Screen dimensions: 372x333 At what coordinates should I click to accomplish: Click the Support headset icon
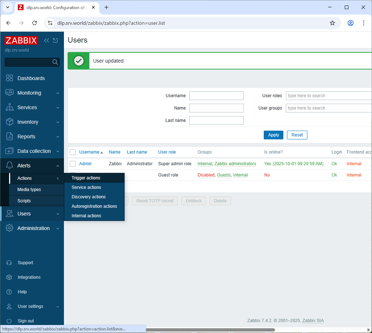(x=9, y=263)
